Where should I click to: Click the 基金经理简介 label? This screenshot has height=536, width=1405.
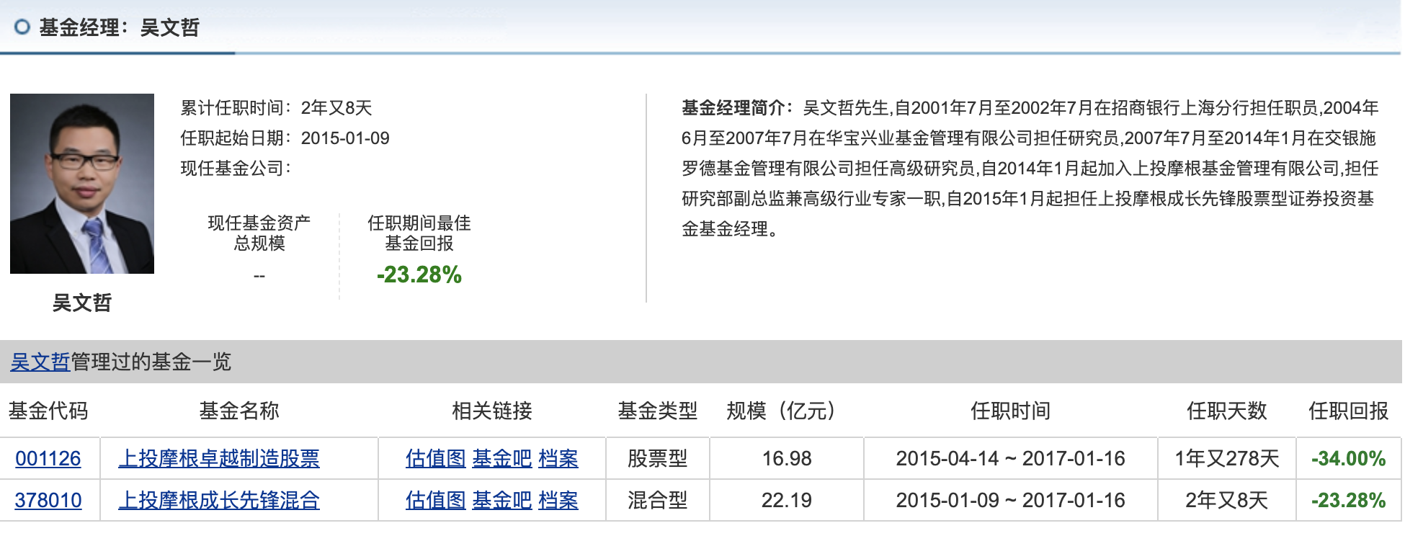point(736,108)
